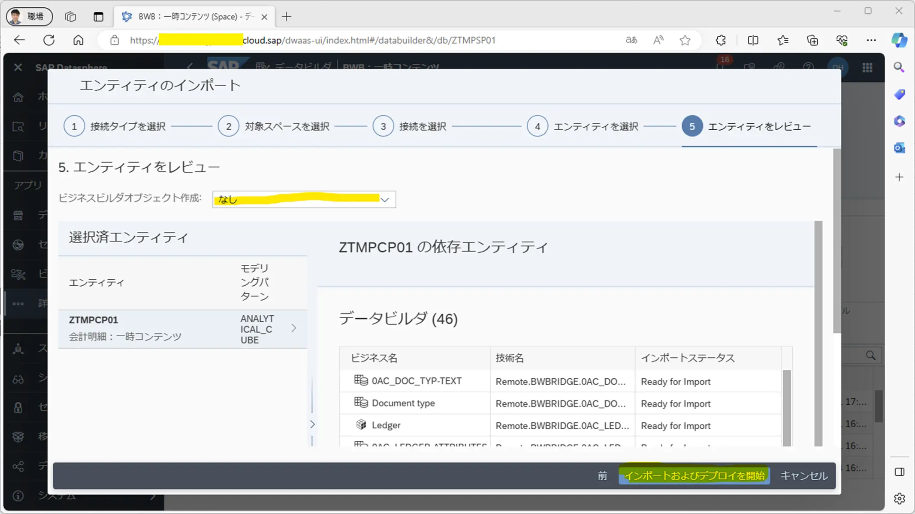
Task: Expand splitter chevron between panels
Action: click(x=312, y=424)
